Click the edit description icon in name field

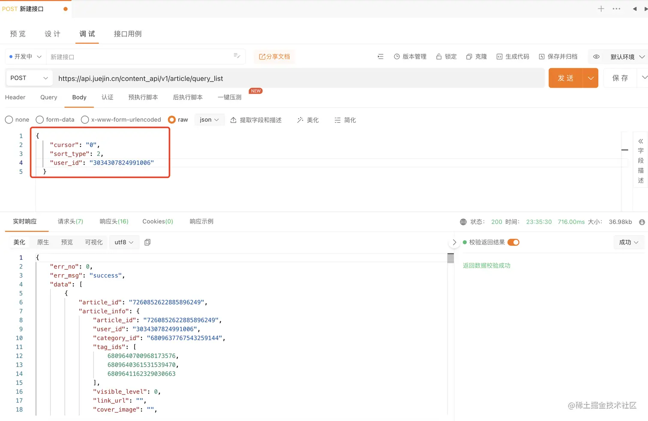pos(237,56)
